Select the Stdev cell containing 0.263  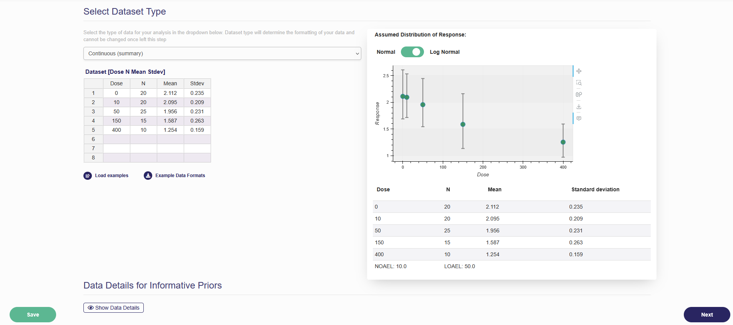click(x=197, y=121)
